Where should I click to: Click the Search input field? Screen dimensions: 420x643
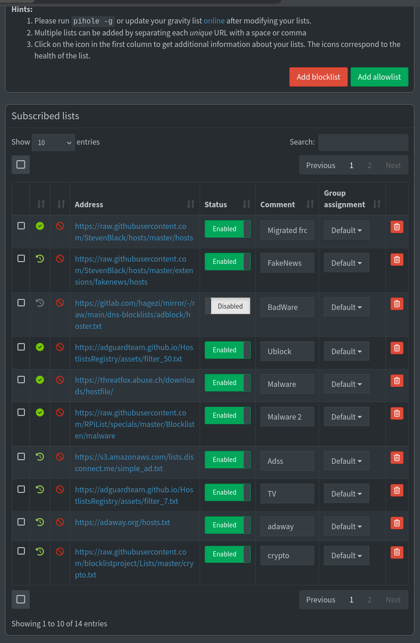click(x=363, y=142)
